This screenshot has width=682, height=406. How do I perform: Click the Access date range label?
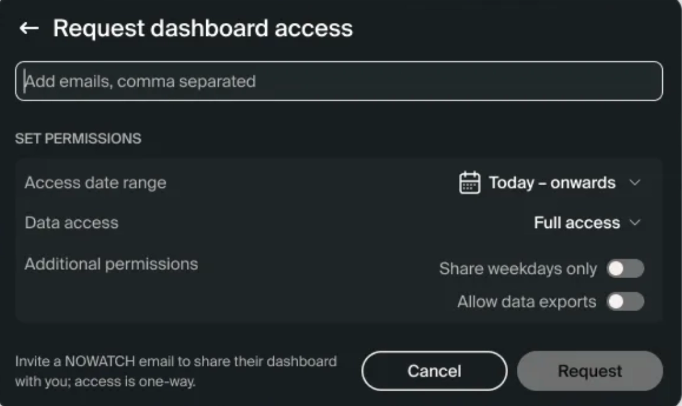[96, 183]
